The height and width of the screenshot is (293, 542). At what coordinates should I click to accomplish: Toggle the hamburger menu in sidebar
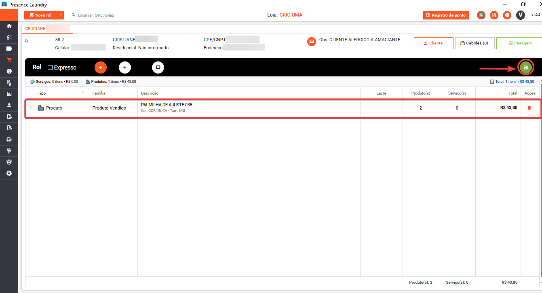click(9, 15)
